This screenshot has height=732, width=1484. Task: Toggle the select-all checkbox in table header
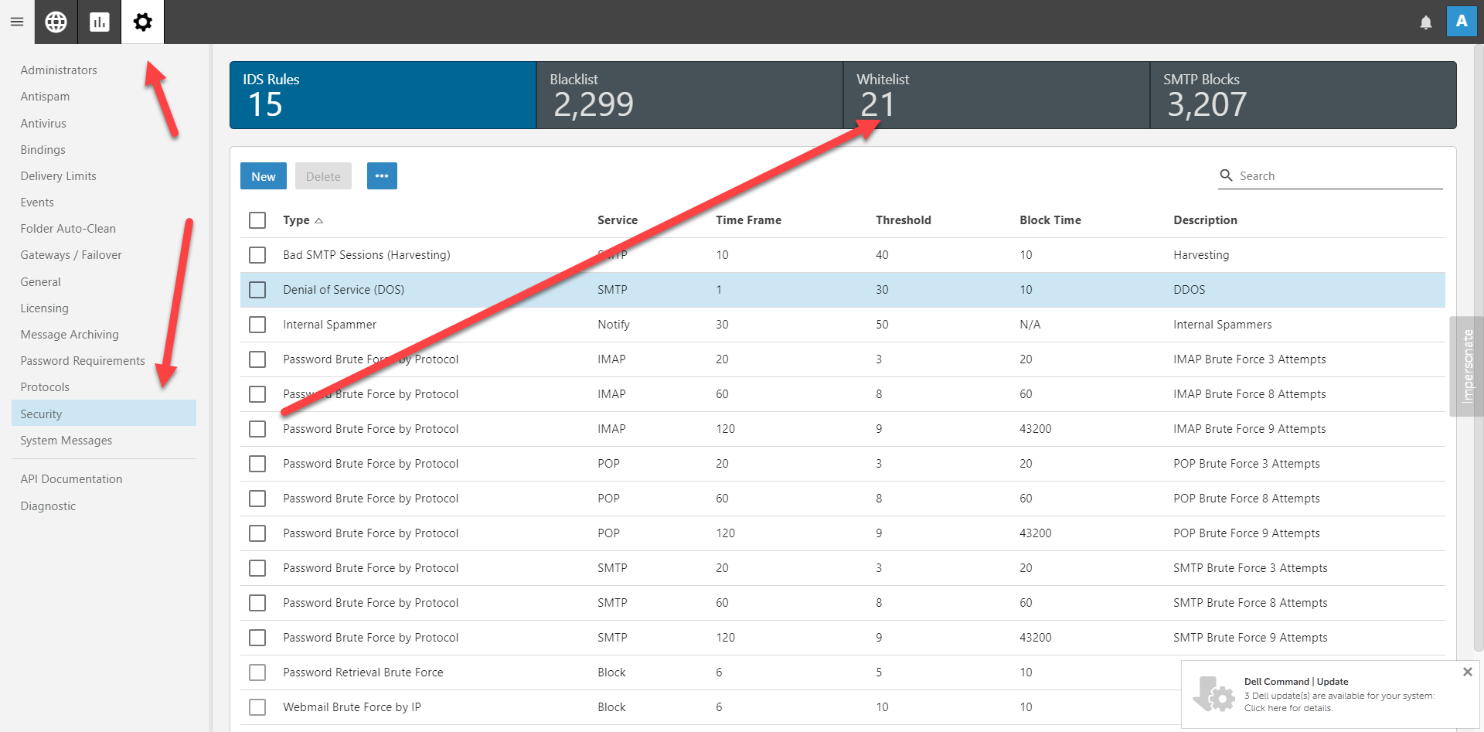click(x=257, y=220)
